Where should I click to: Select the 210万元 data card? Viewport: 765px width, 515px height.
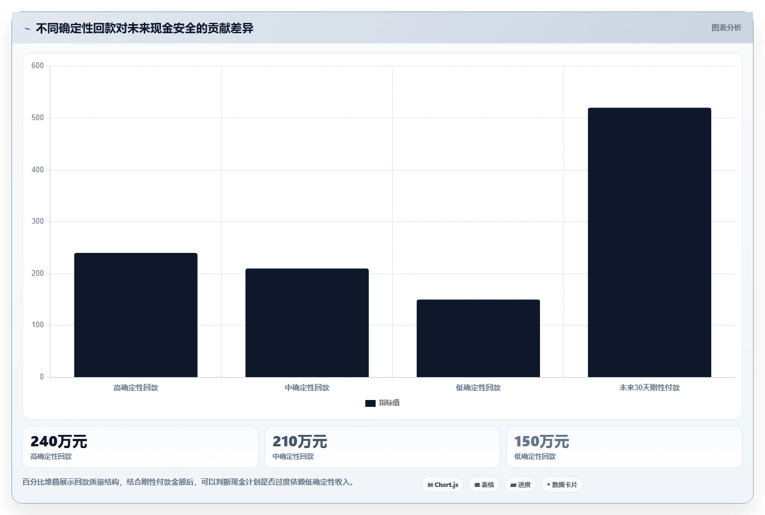(x=382, y=447)
